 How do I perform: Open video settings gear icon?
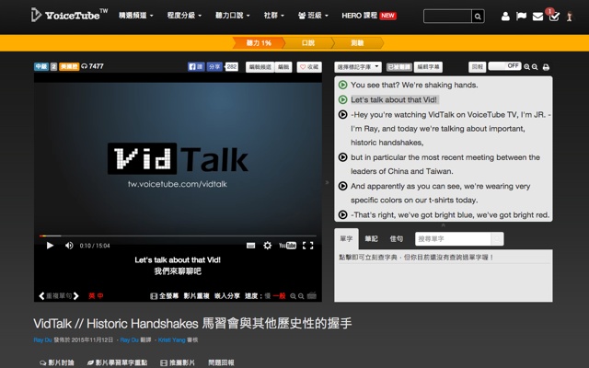(x=268, y=246)
